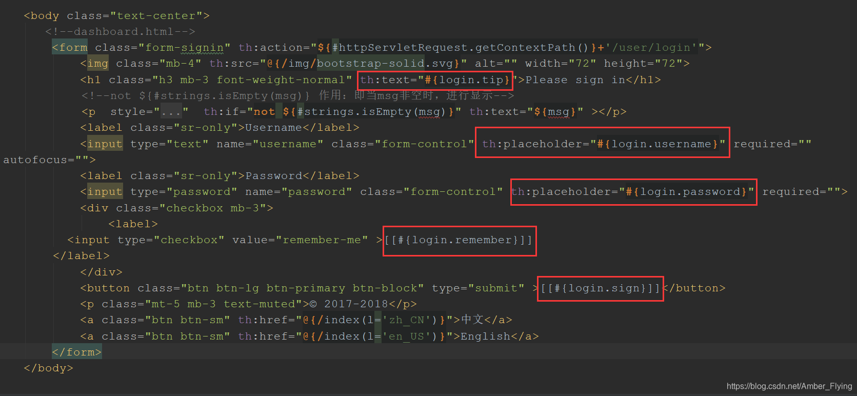This screenshot has height=396, width=857.
Task: Click the closing </button> tag
Action: tap(694, 288)
